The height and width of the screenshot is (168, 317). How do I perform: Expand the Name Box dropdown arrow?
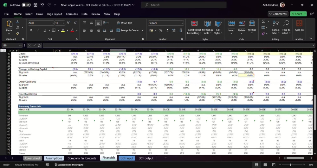click(x=20, y=45)
